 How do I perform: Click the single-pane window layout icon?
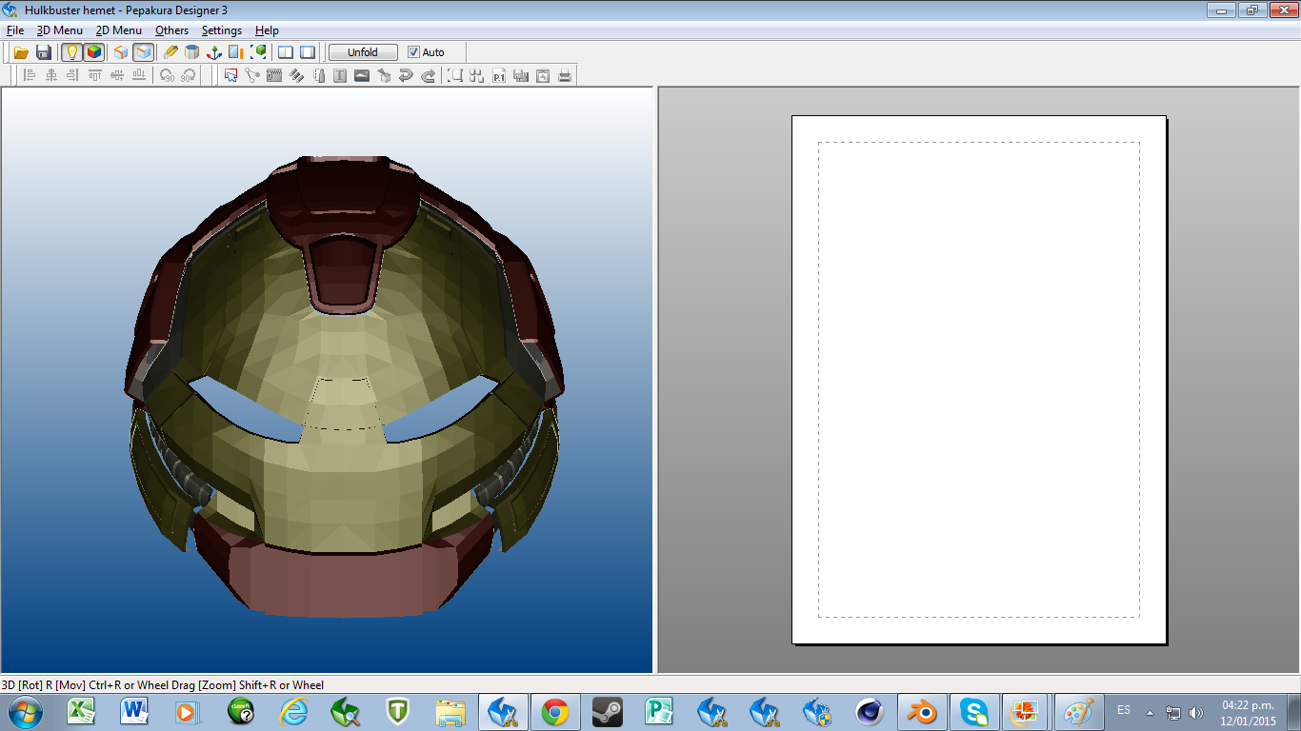click(x=308, y=52)
